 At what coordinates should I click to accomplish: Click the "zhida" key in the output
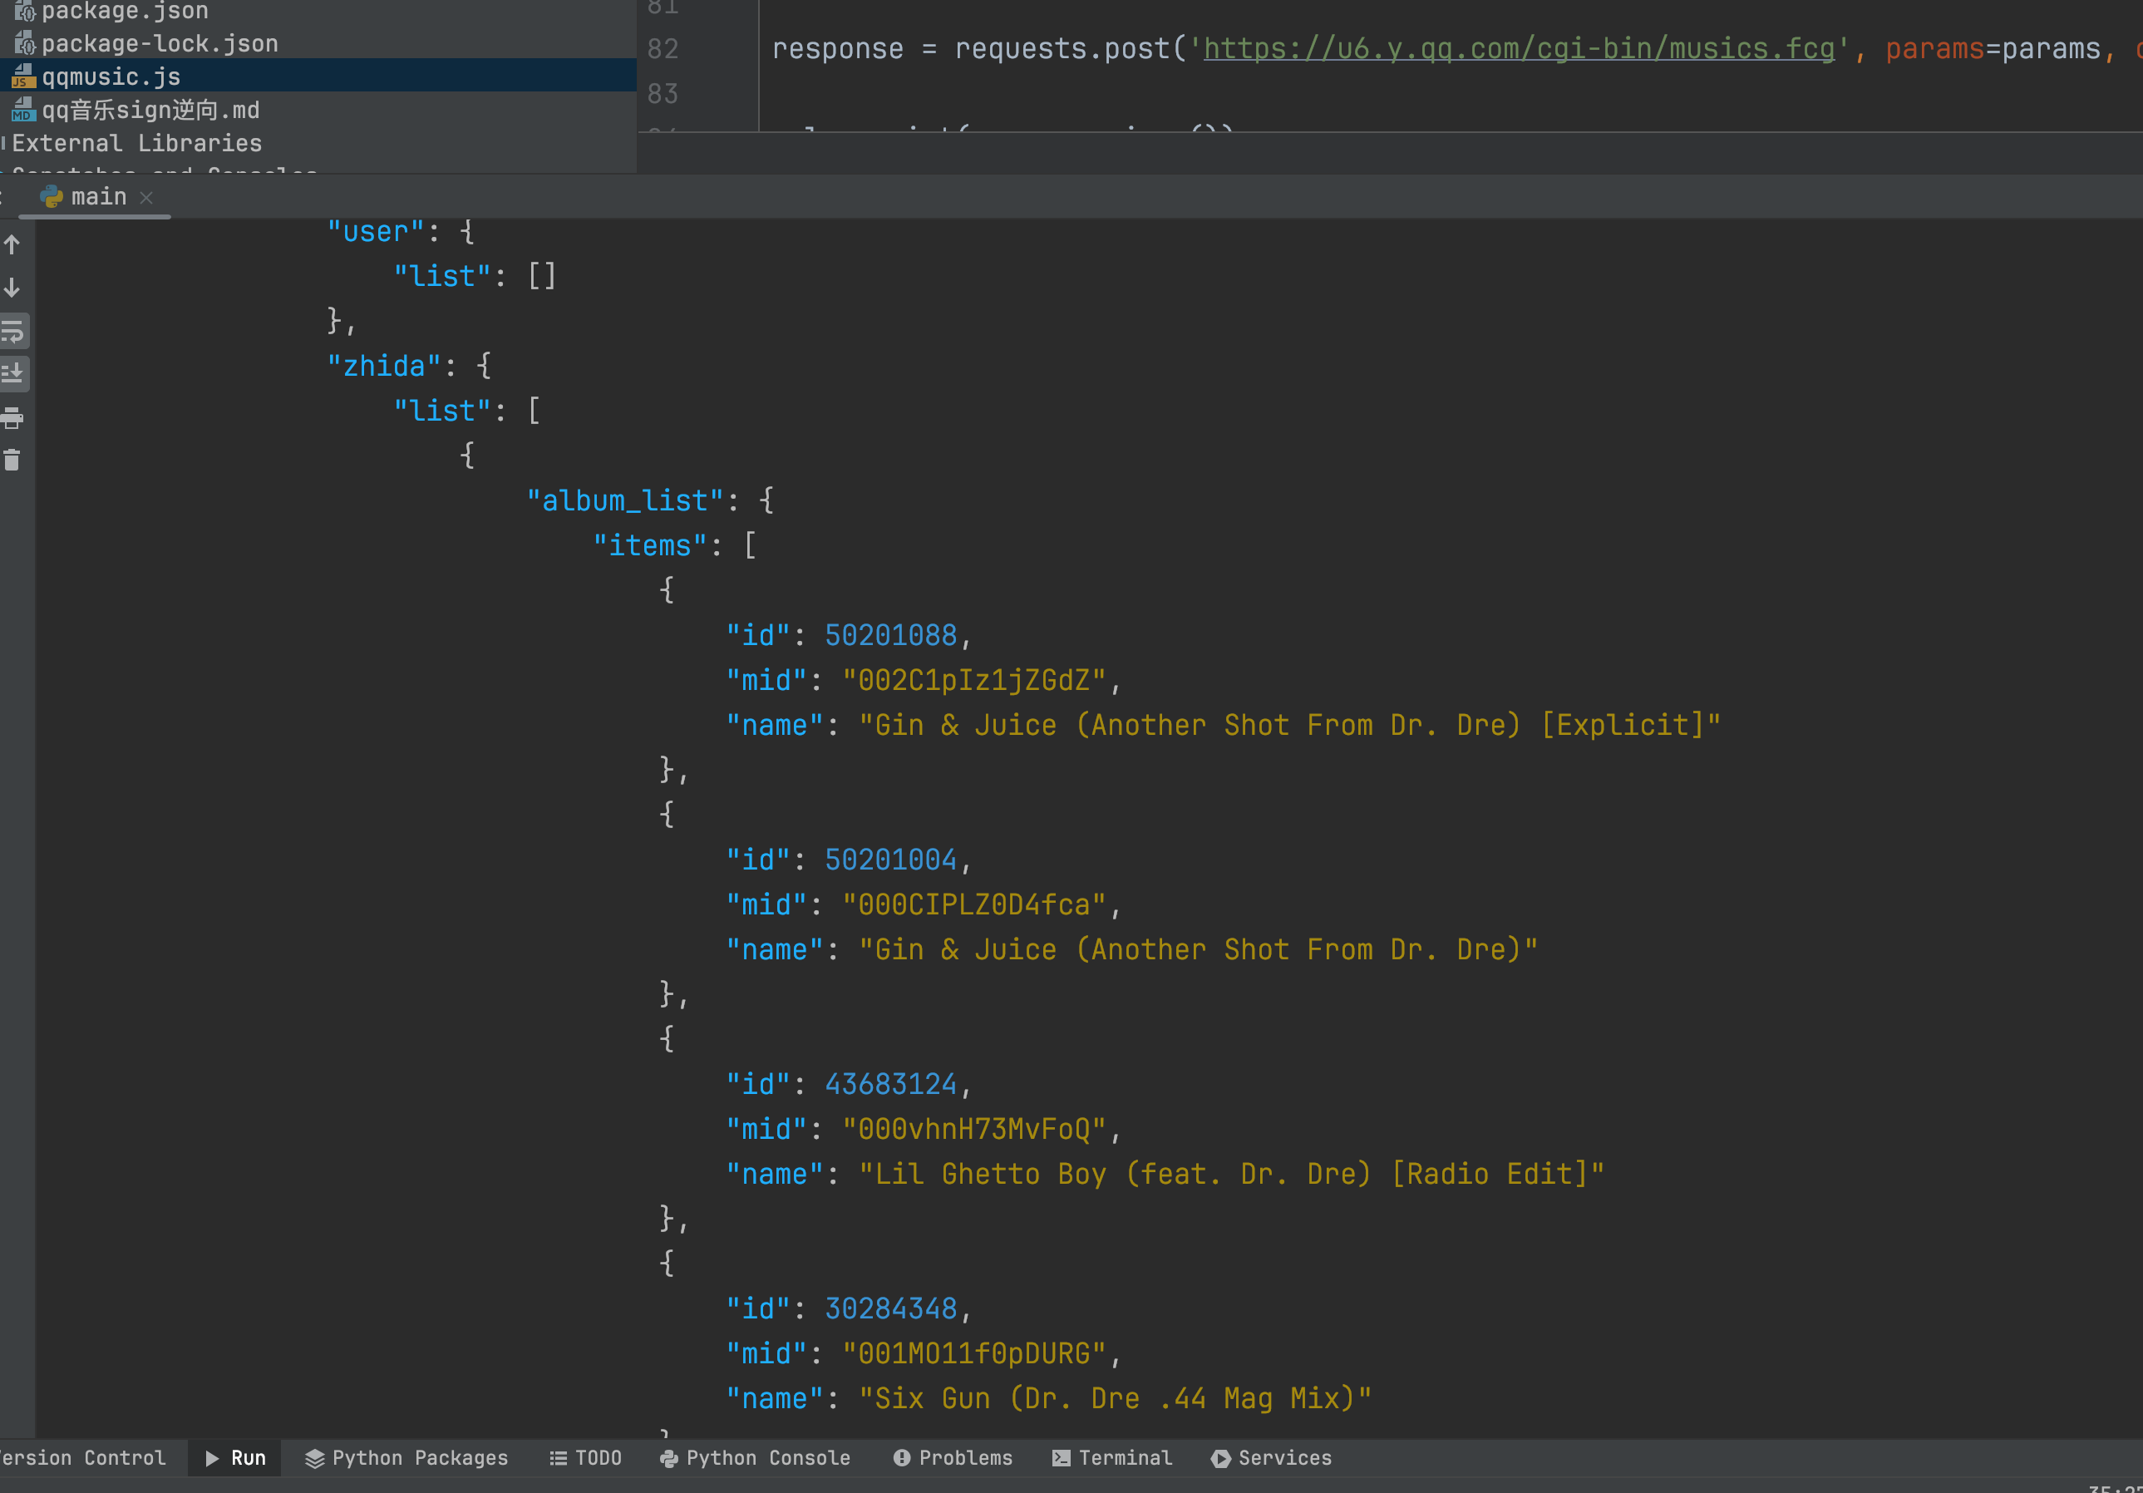pos(383,366)
